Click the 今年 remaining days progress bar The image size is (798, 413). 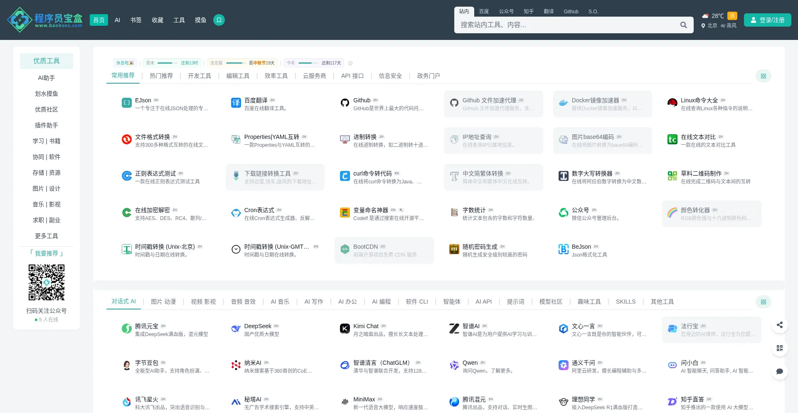309,63
